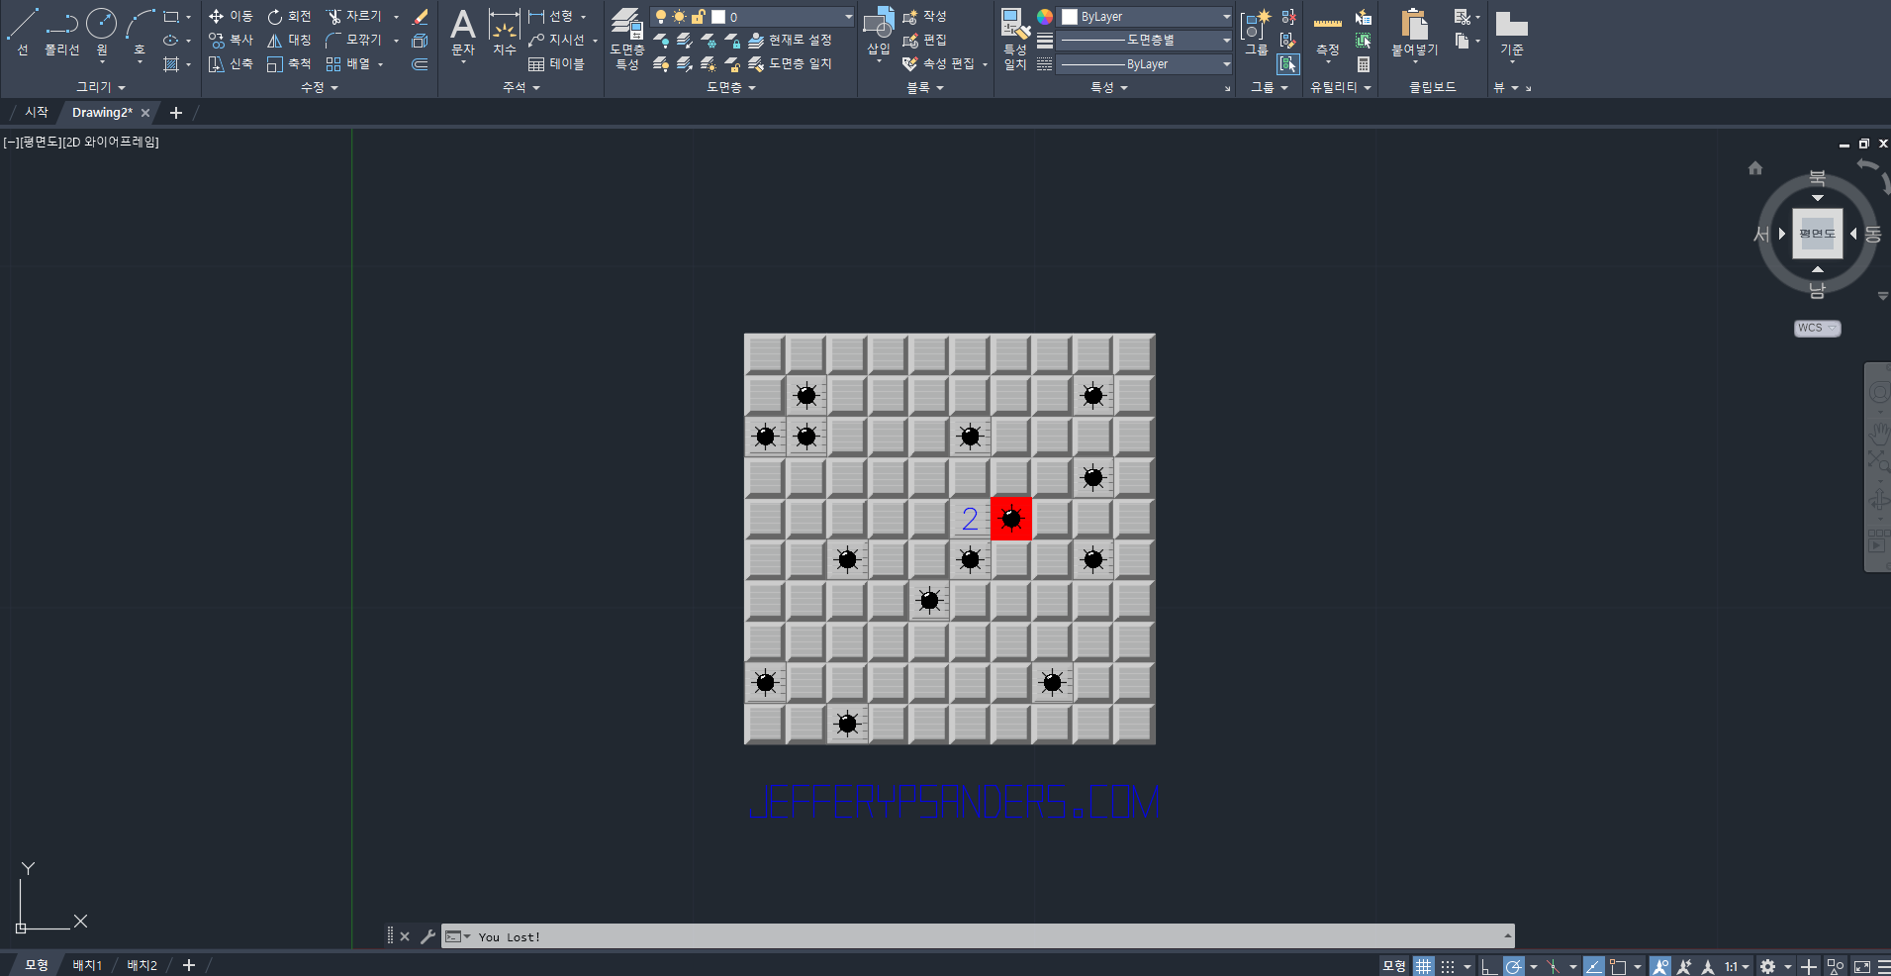
Task: Switch to the Model (모형) layout tab
Action: 37,965
